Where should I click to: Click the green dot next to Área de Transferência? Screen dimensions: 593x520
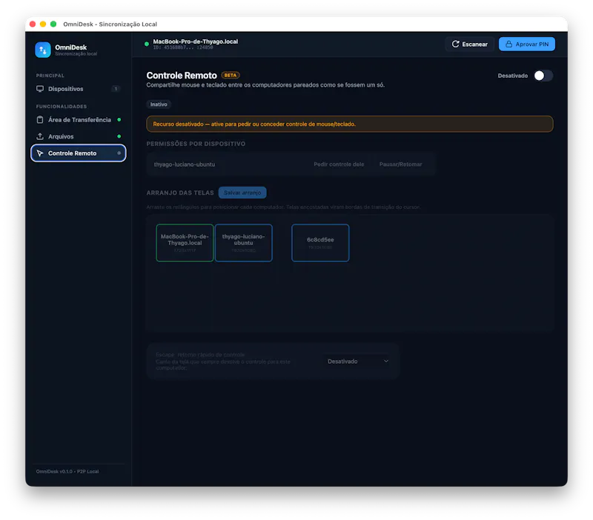point(119,120)
